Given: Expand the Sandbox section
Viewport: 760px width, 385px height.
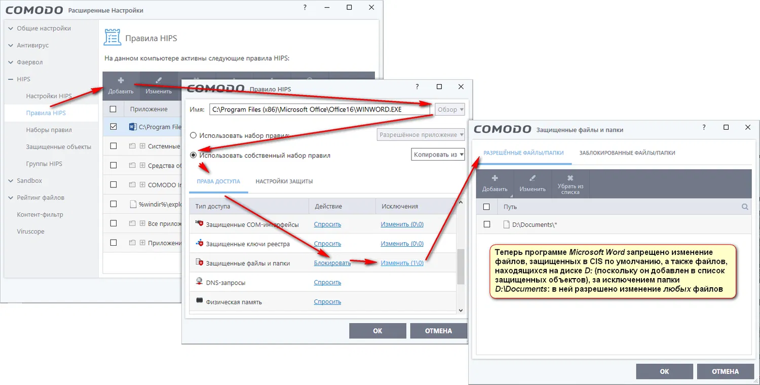Looking at the screenshot, I should tap(11, 181).
